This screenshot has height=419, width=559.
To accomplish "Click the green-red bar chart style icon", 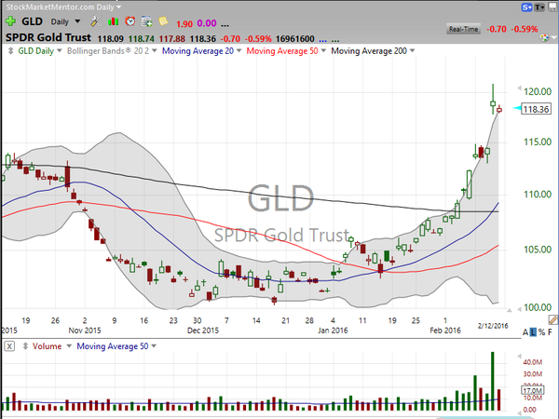I will tap(114, 21).
